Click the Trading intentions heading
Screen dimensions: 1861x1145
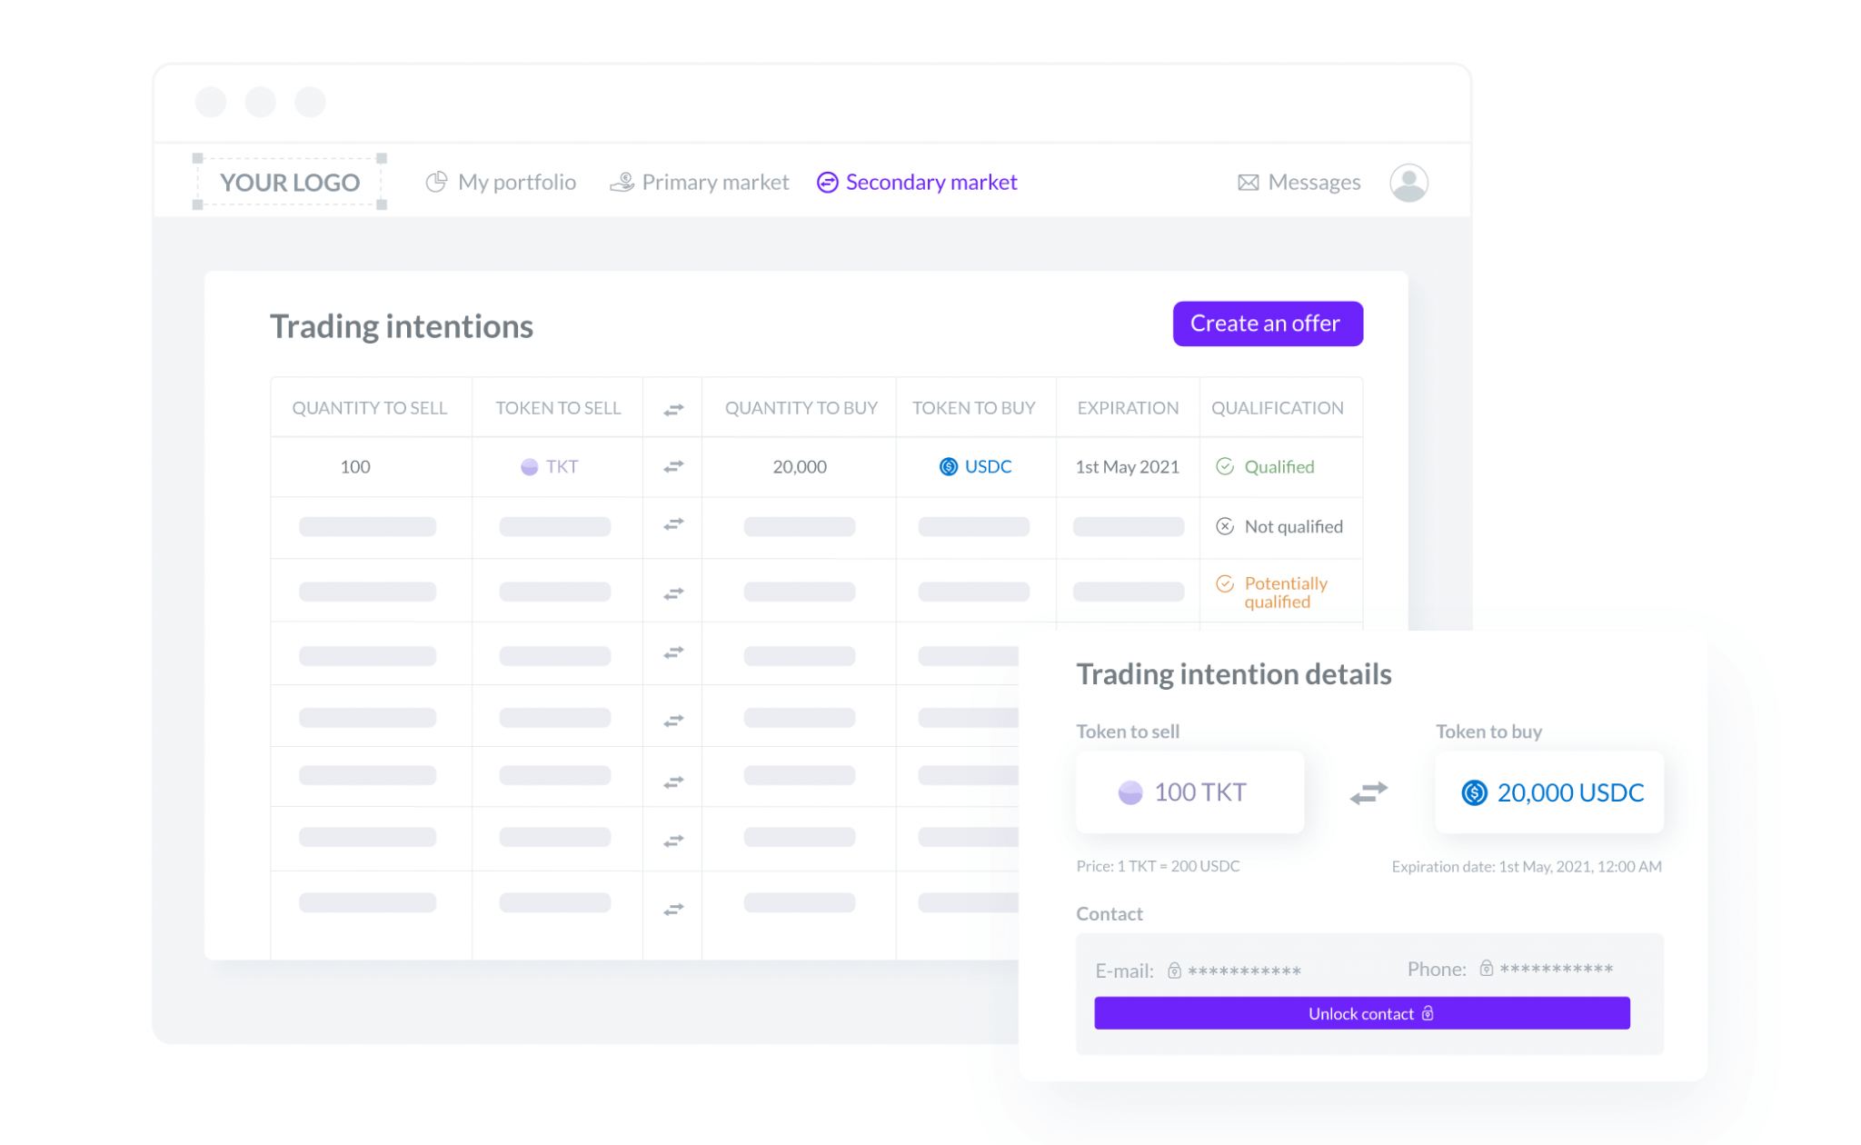coord(402,326)
